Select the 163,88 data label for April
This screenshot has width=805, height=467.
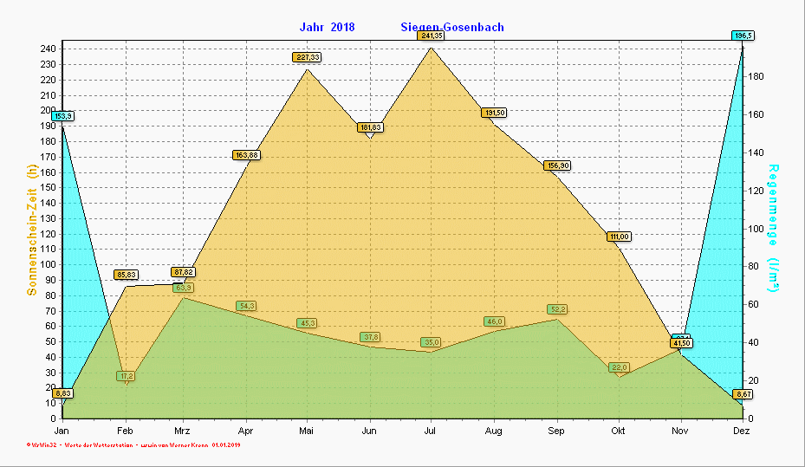[x=246, y=155]
